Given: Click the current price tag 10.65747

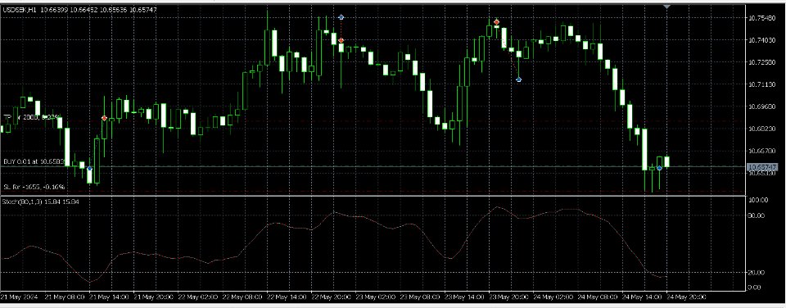Looking at the screenshot, I should coord(762,166).
